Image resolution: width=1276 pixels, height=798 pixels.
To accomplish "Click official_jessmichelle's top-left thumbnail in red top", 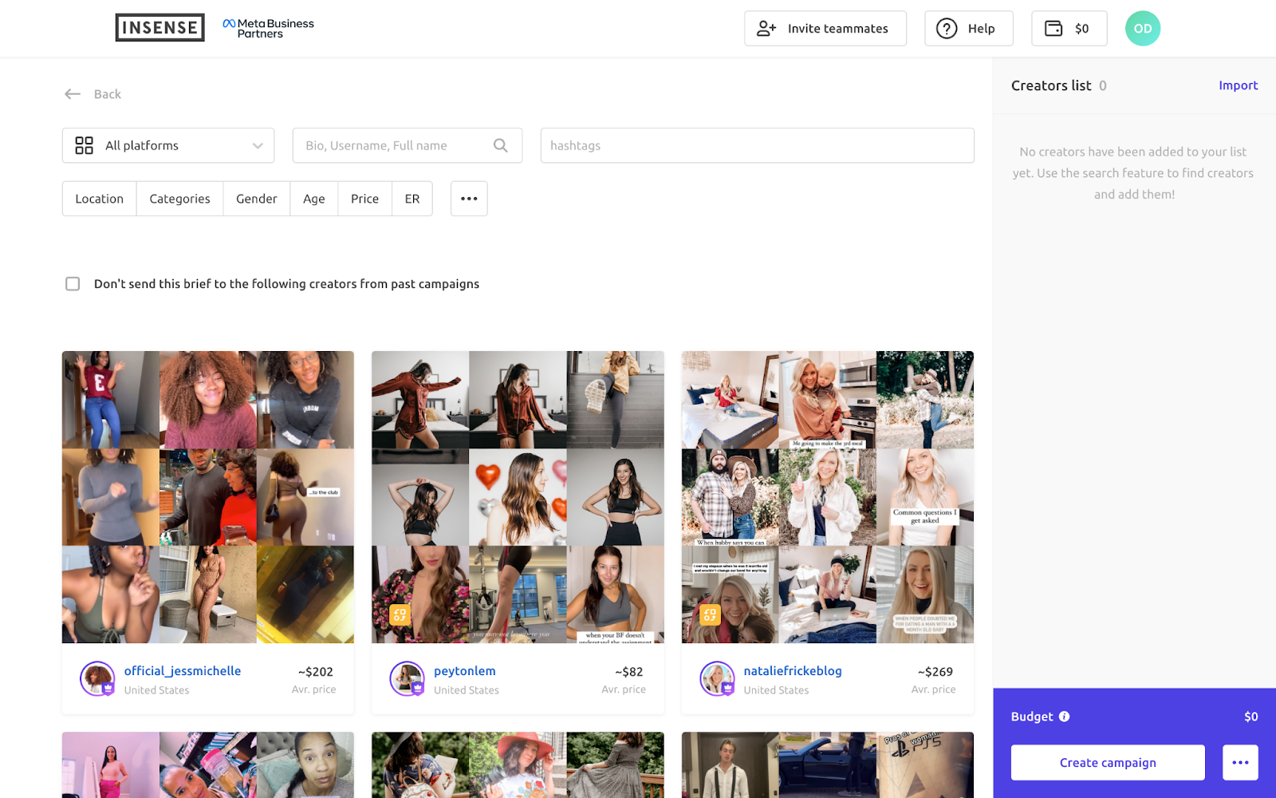I will click(111, 400).
